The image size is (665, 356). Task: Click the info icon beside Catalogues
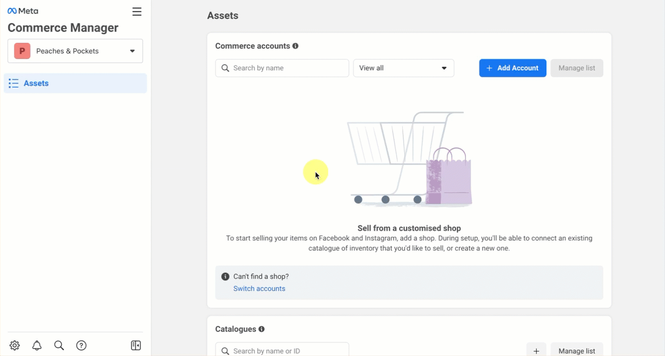[261, 329]
